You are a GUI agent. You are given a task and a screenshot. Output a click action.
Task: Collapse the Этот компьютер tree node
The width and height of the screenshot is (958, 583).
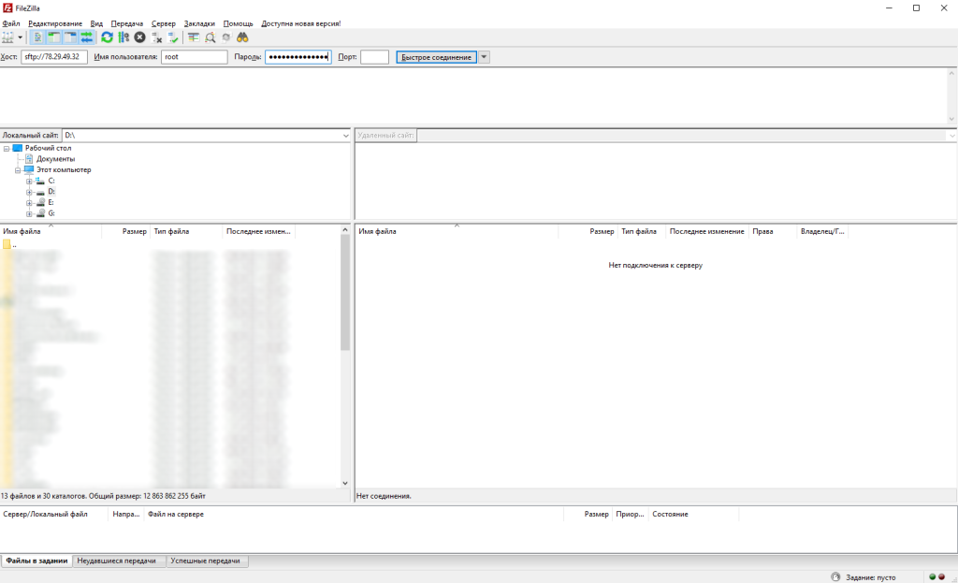pyautogui.click(x=18, y=170)
